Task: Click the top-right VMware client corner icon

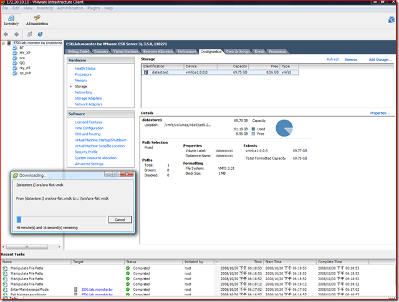Action: coord(391,20)
